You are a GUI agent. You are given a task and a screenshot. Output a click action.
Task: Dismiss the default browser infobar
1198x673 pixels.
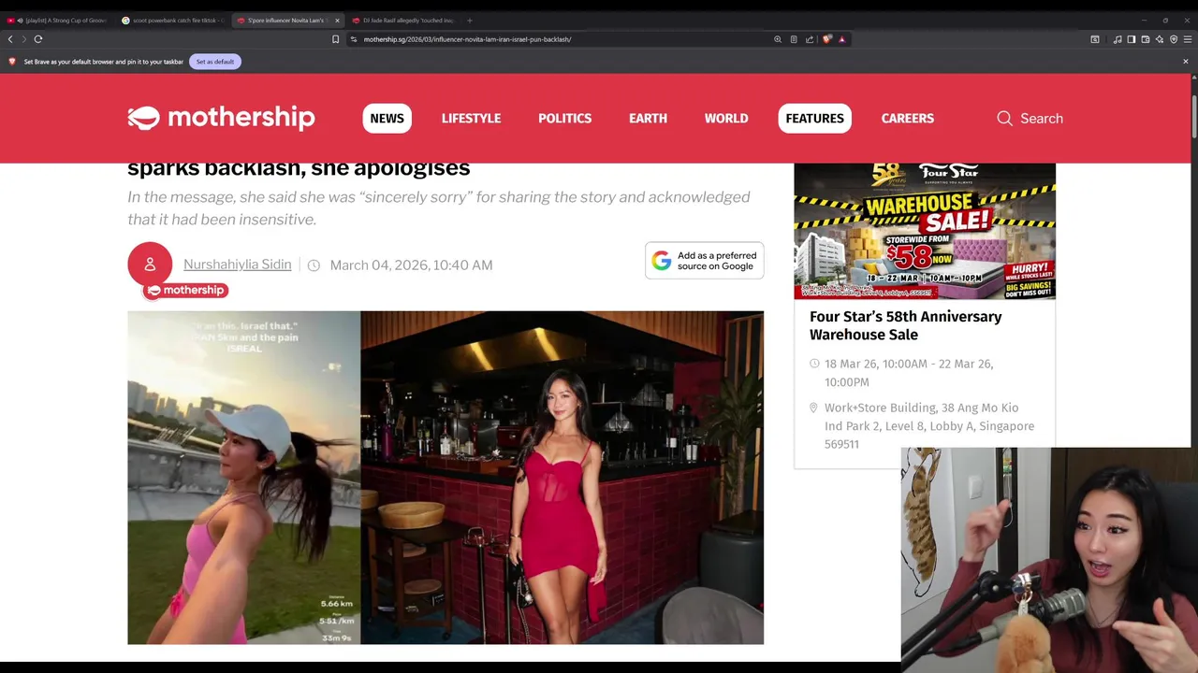tap(1185, 62)
